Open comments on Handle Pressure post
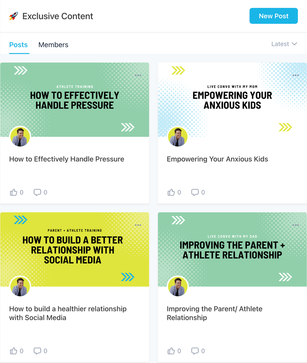 click(x=37, y=193)
